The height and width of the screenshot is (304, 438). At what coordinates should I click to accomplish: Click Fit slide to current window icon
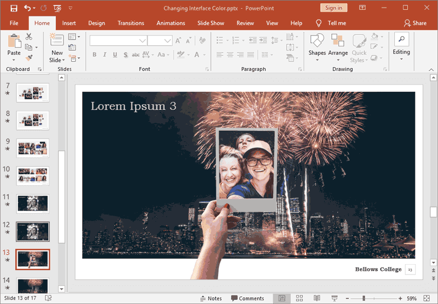(x=427, y=299)
